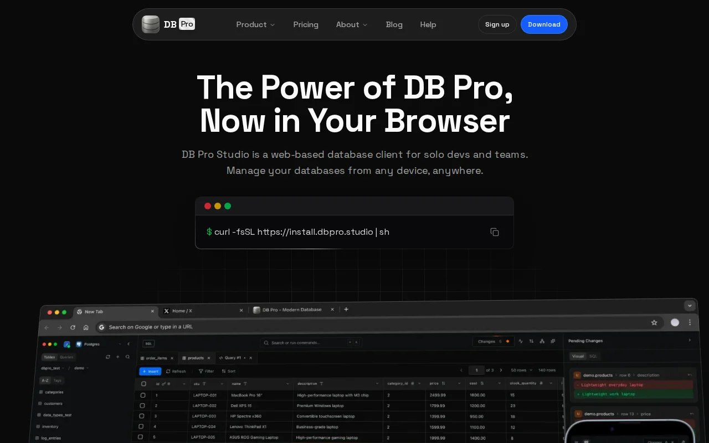The image size is (709, 443).
Task: Expand the price column header menu
Action: tap(459, 383)
